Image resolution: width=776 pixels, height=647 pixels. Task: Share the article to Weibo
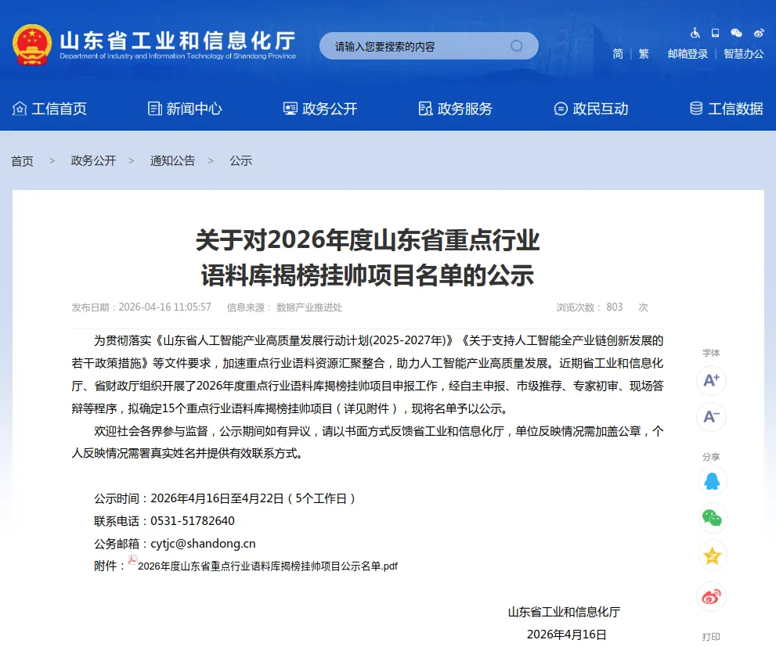click(711, 597)
